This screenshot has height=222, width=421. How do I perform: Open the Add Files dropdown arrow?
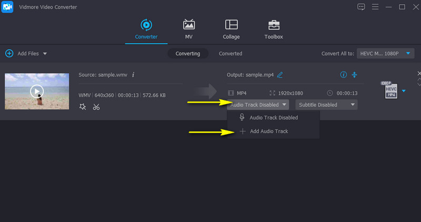[x=45, y=54]
